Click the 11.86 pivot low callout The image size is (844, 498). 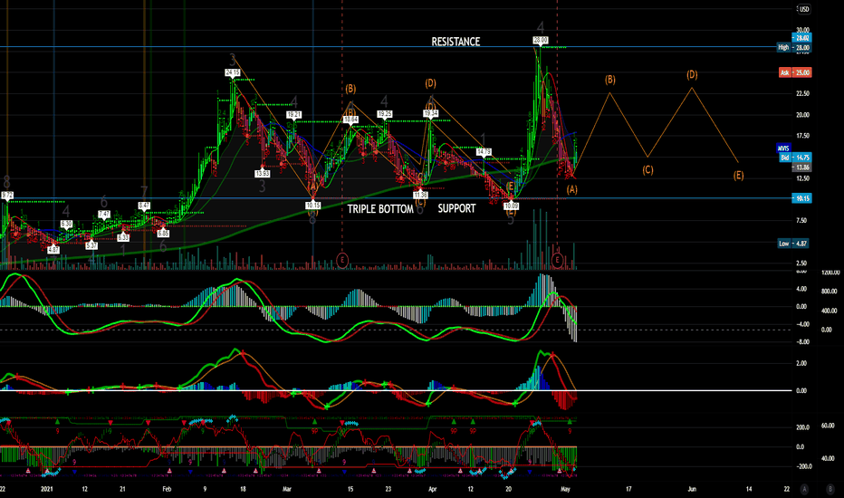coord(420,195)
